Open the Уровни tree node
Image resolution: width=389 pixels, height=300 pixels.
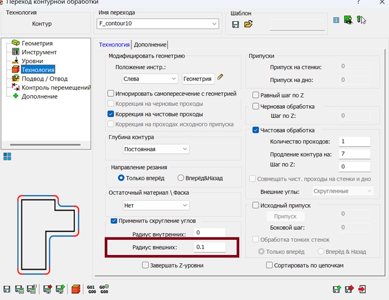tap(32, 61)
